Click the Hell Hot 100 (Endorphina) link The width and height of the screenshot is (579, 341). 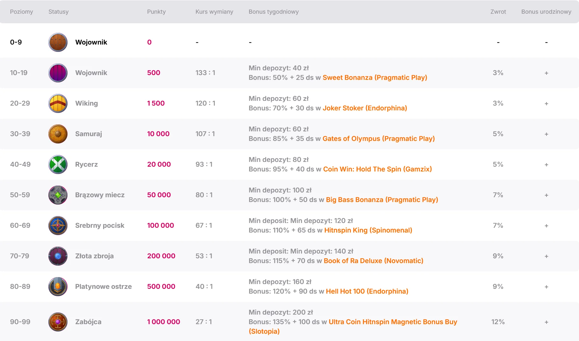click(367, 291)
